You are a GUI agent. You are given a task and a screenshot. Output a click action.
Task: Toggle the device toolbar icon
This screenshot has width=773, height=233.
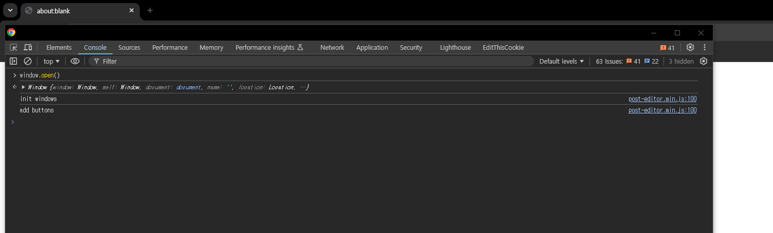click(x=28, y=47)
